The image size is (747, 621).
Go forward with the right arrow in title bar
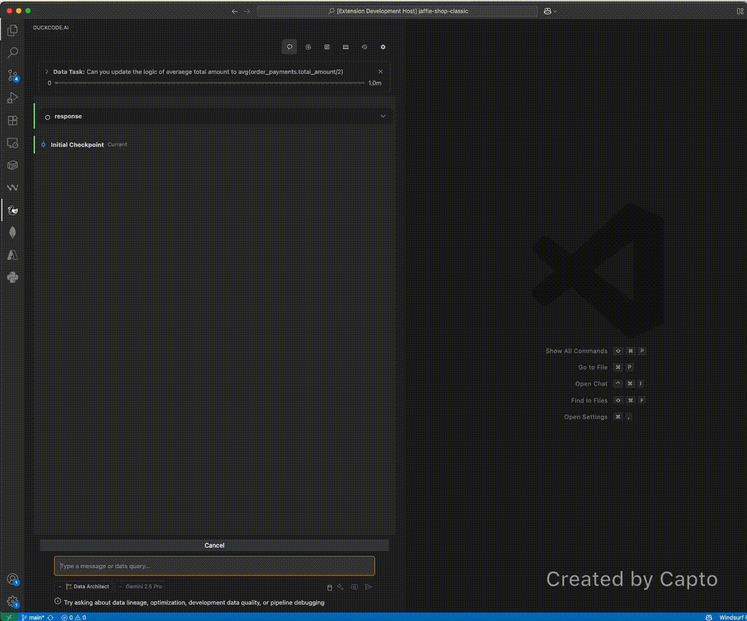click(x=247, y=11)
